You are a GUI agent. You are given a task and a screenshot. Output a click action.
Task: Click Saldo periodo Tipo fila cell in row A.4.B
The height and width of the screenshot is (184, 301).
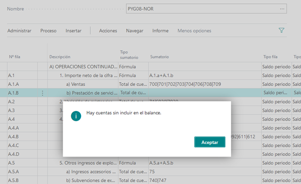click(x=276, y=137)
